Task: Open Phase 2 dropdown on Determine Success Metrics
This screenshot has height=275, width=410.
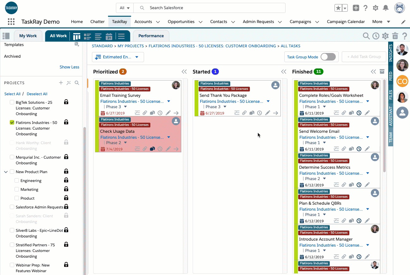Action: tap(324, 179)
